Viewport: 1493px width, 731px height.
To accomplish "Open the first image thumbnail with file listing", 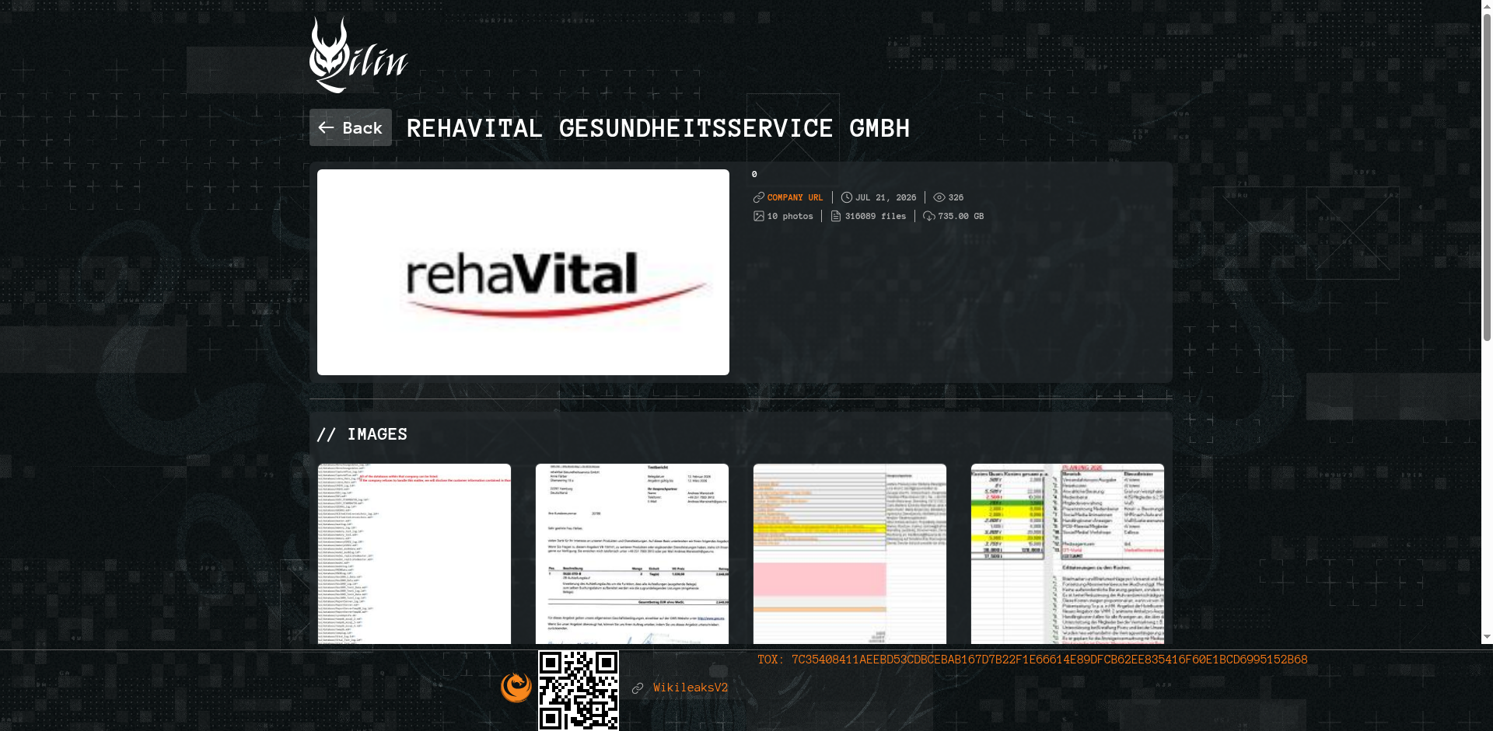I will (x=414, y=554).
